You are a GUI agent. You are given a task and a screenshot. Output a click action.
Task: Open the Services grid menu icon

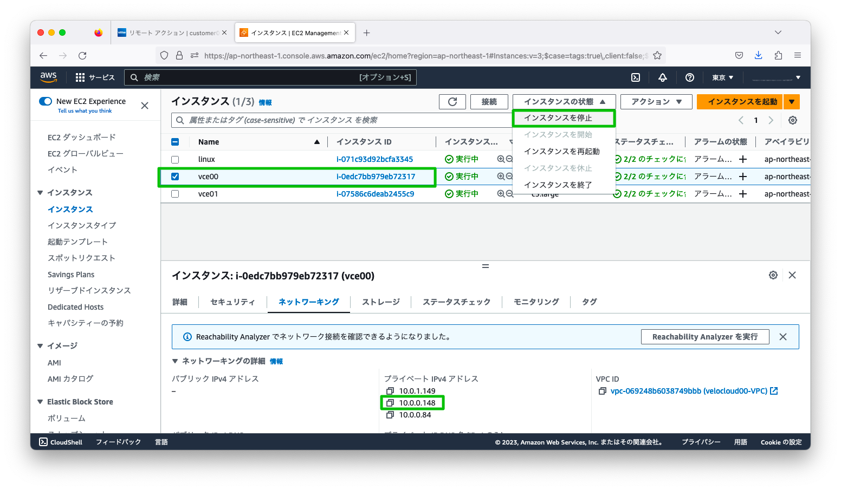click(x=80, y=77)
